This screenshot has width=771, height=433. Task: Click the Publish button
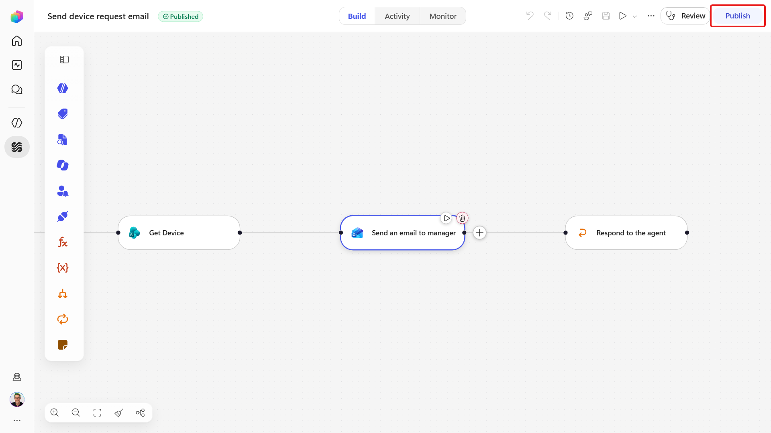tap(738, 16)
